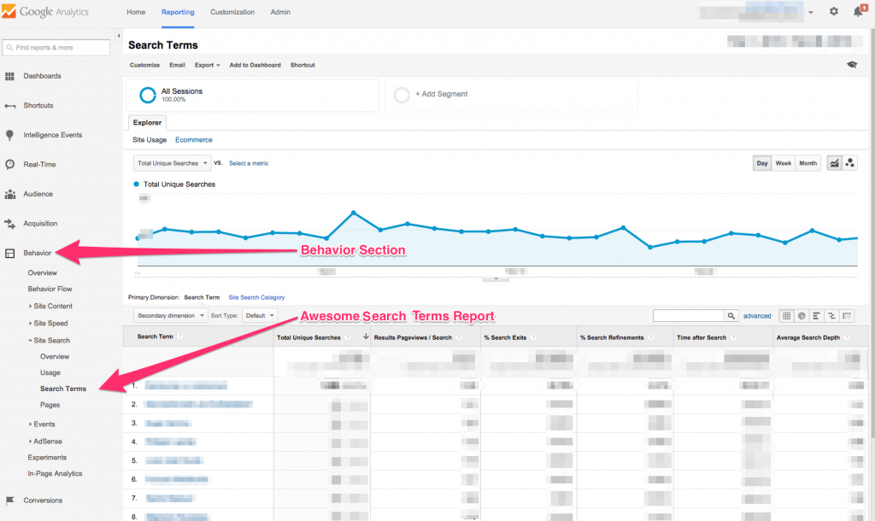Click the Audience people icon

pyautogui.click(x=10, y=194)
